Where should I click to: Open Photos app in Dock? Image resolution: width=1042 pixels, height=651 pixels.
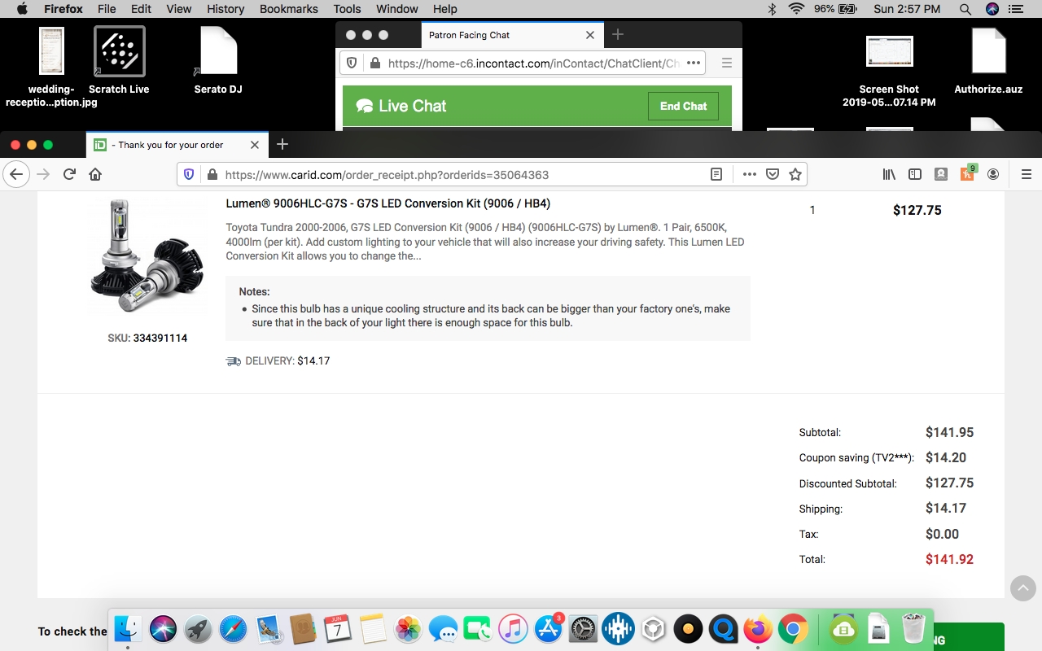pyautogui.click(x=408, y=629)
